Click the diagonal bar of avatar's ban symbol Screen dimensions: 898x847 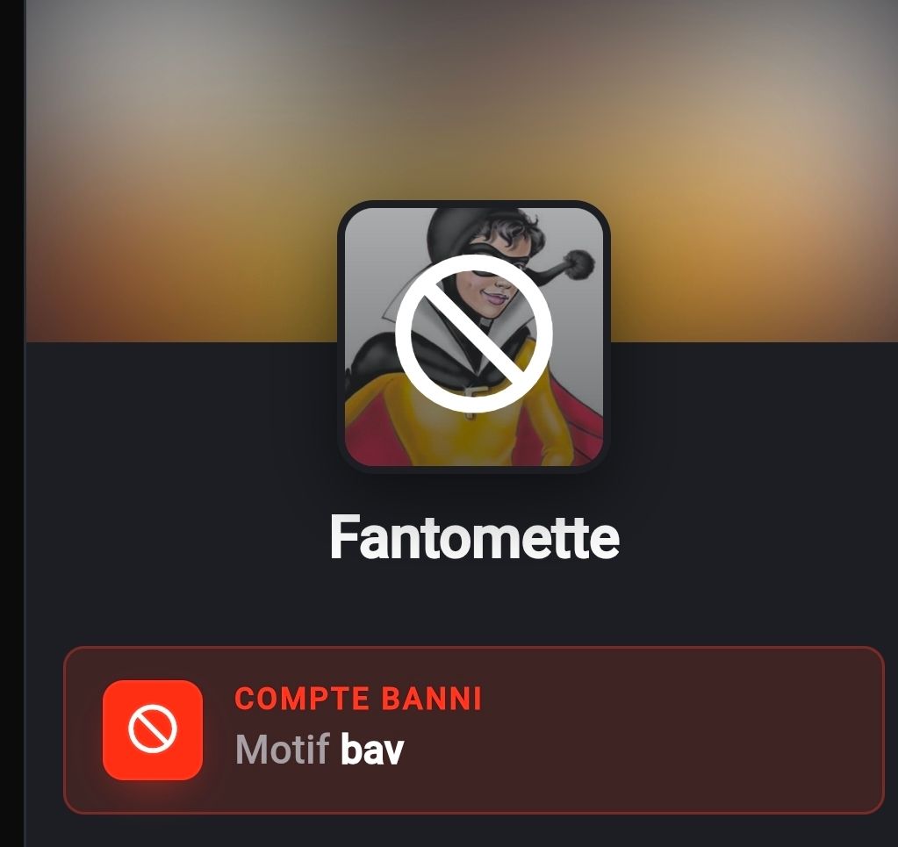[474, 334]
